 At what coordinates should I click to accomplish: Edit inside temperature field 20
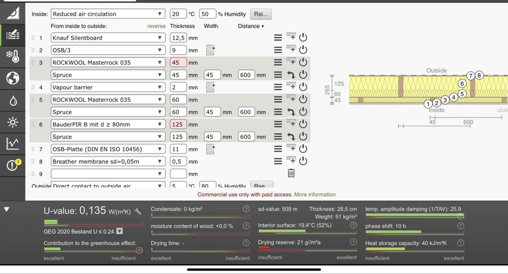pos(178,14)
